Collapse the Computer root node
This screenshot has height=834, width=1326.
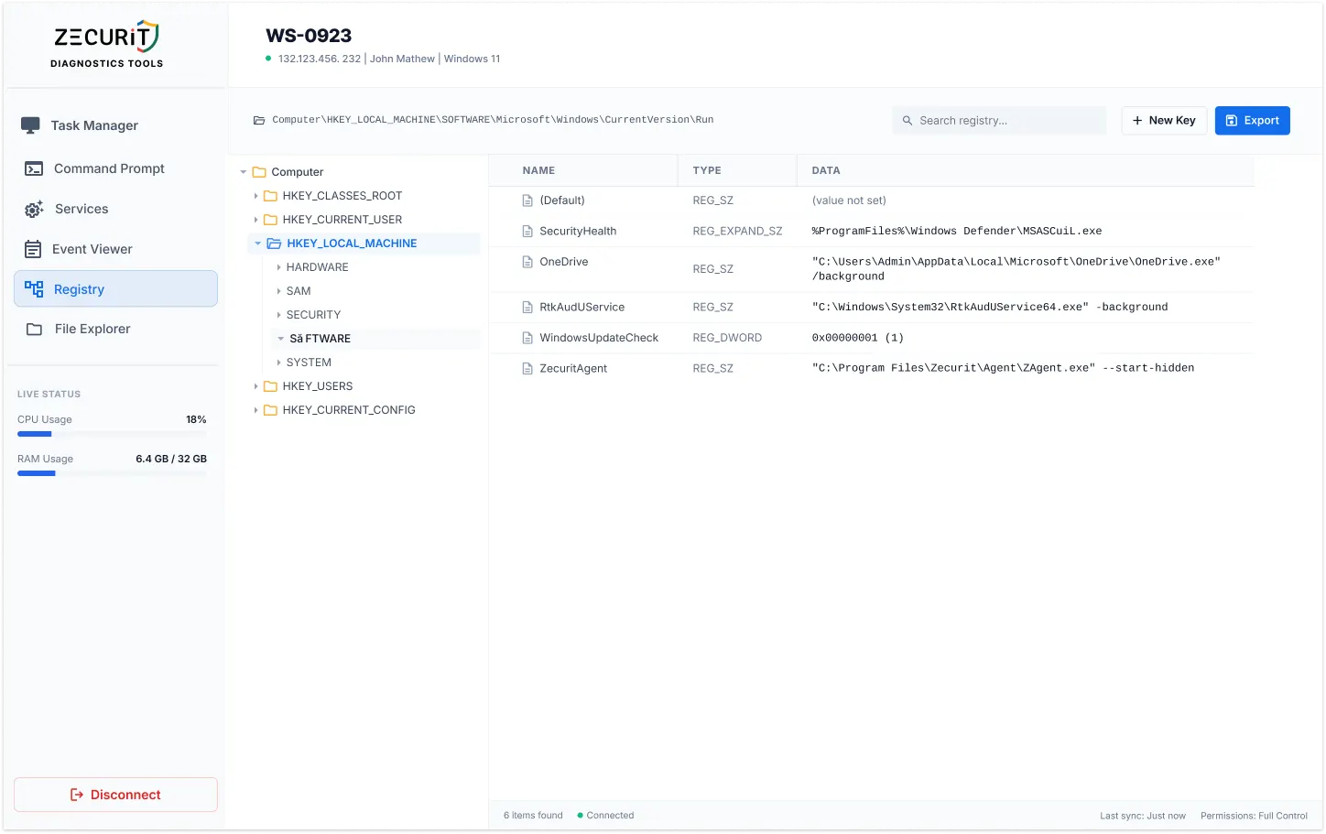coord(243,171)
